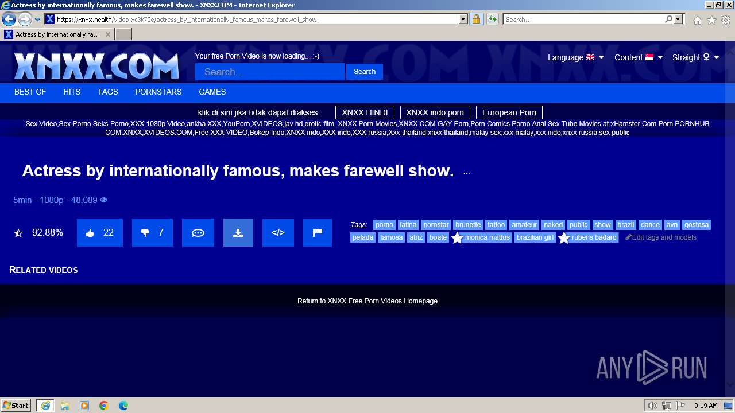Click the network tray icon
735x413 pixels.
tap(666, 406)
